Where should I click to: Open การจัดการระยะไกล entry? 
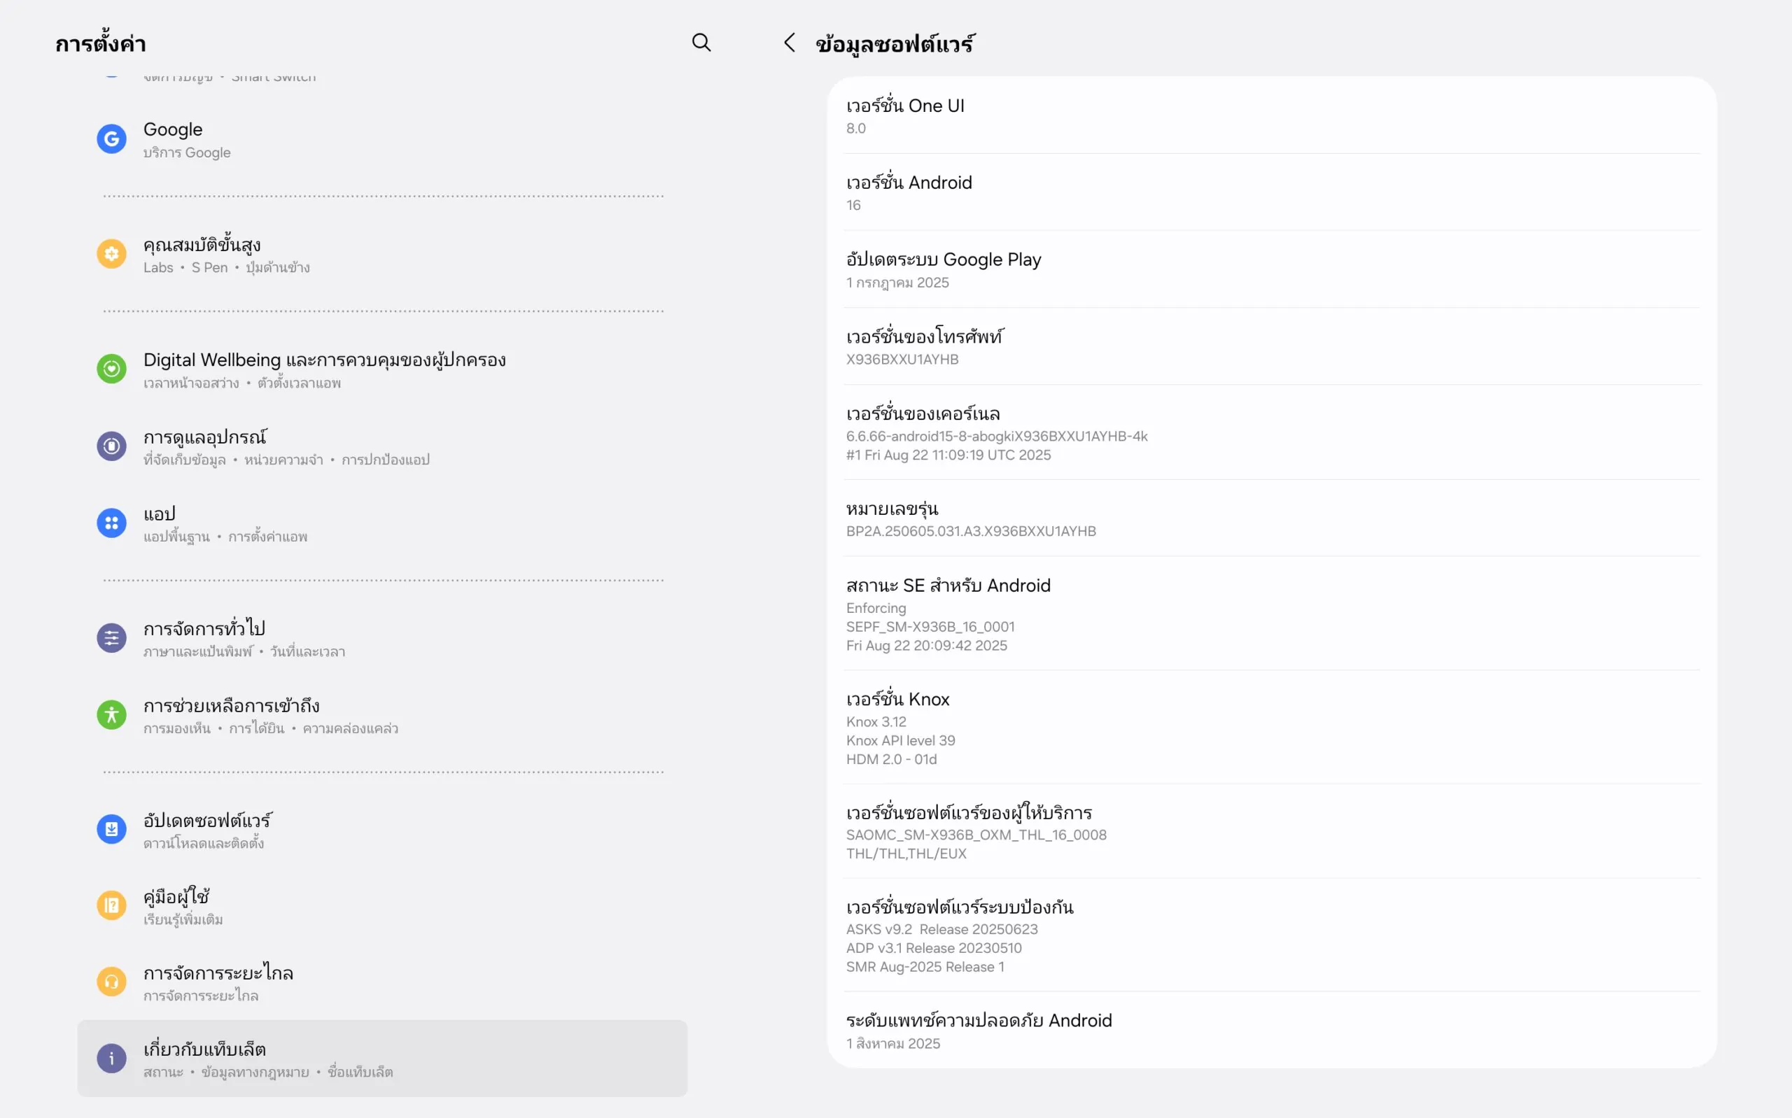click(382, 983)
